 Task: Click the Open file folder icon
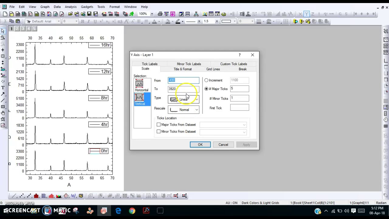[x=71, y=14]
